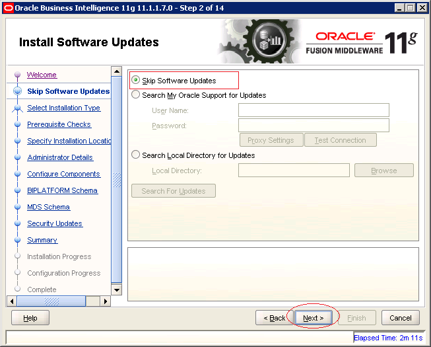Click the Administrator Details bullet icon
The image size is (431, 347).
point(17,157)
